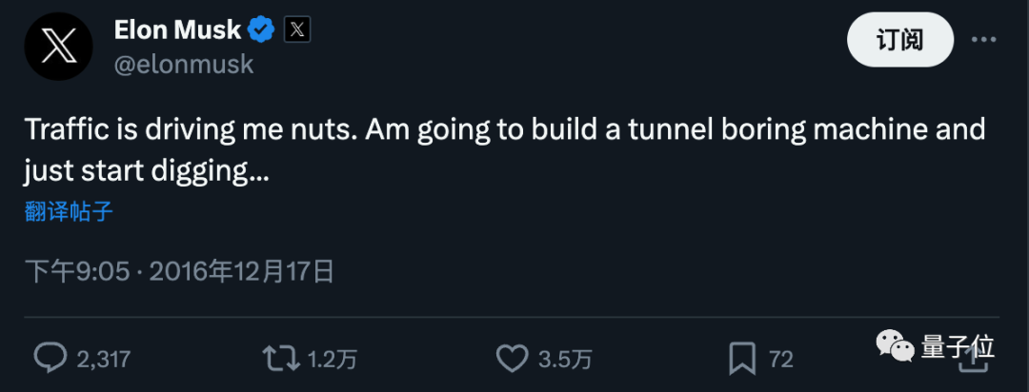The image size is (1029, 392).
Task: Click the X affiliation badge beside name
Action: pyautogui.click(x=297, y=30)
